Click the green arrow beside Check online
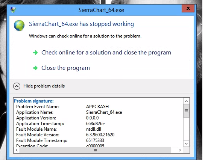 tap(35, 53)
